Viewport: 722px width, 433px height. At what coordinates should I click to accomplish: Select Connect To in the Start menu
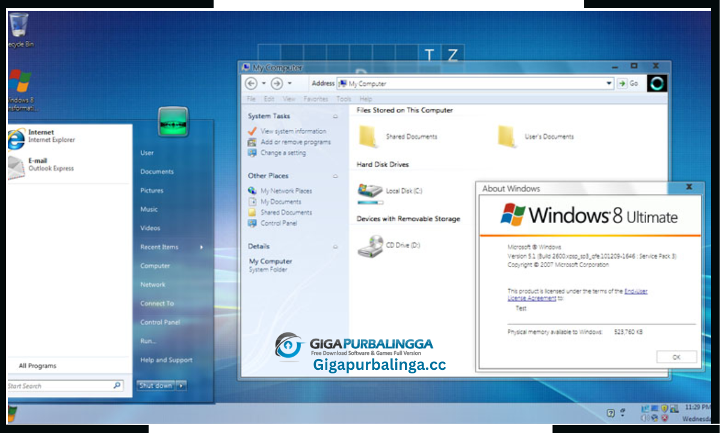click(157, 304)
